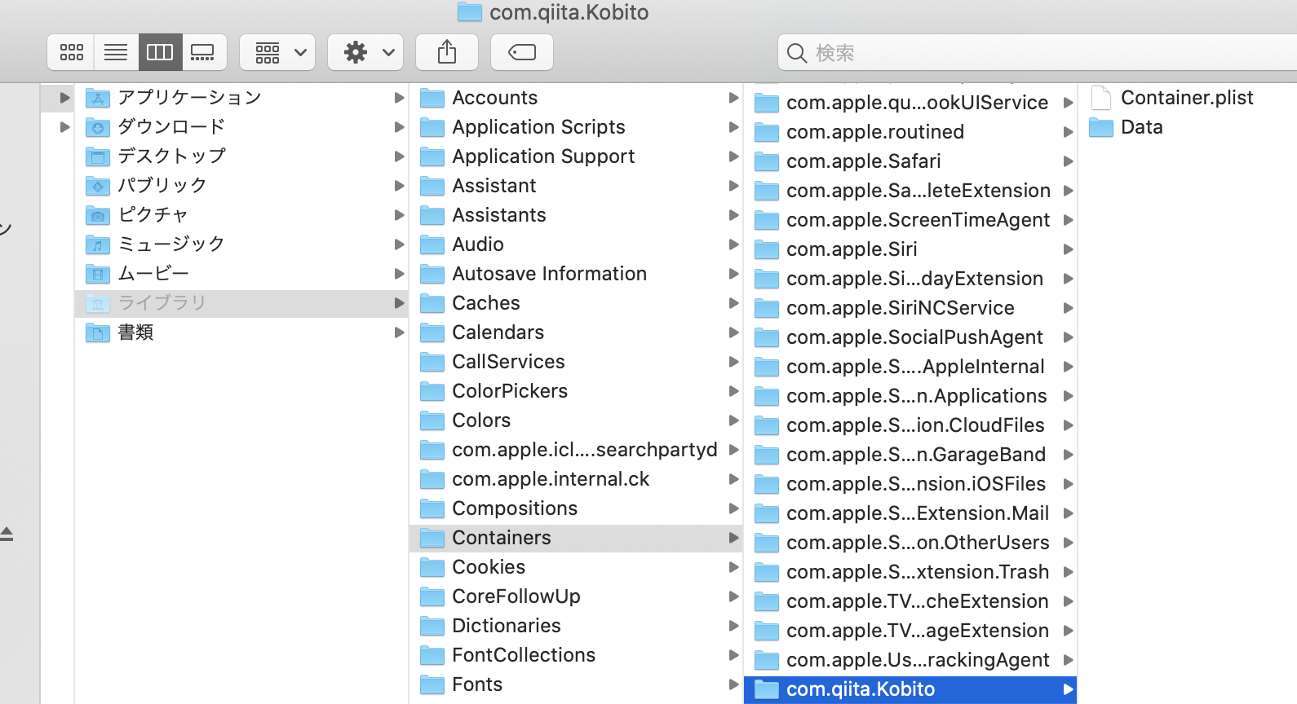This screenshot has width=1297, height=704.
Task: Select the Application Support folder icon
Action: pos(432,156)
